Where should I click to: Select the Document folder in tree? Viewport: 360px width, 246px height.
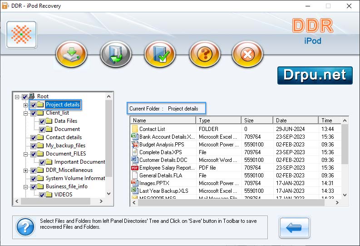click(67, 129)
